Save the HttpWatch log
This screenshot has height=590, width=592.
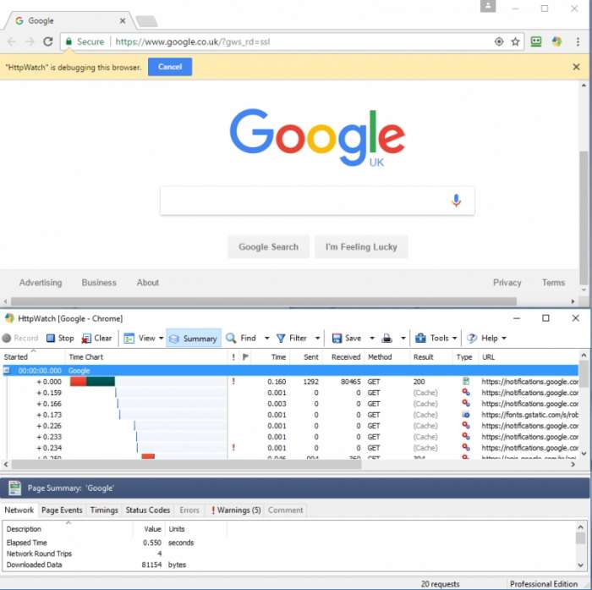347,338
